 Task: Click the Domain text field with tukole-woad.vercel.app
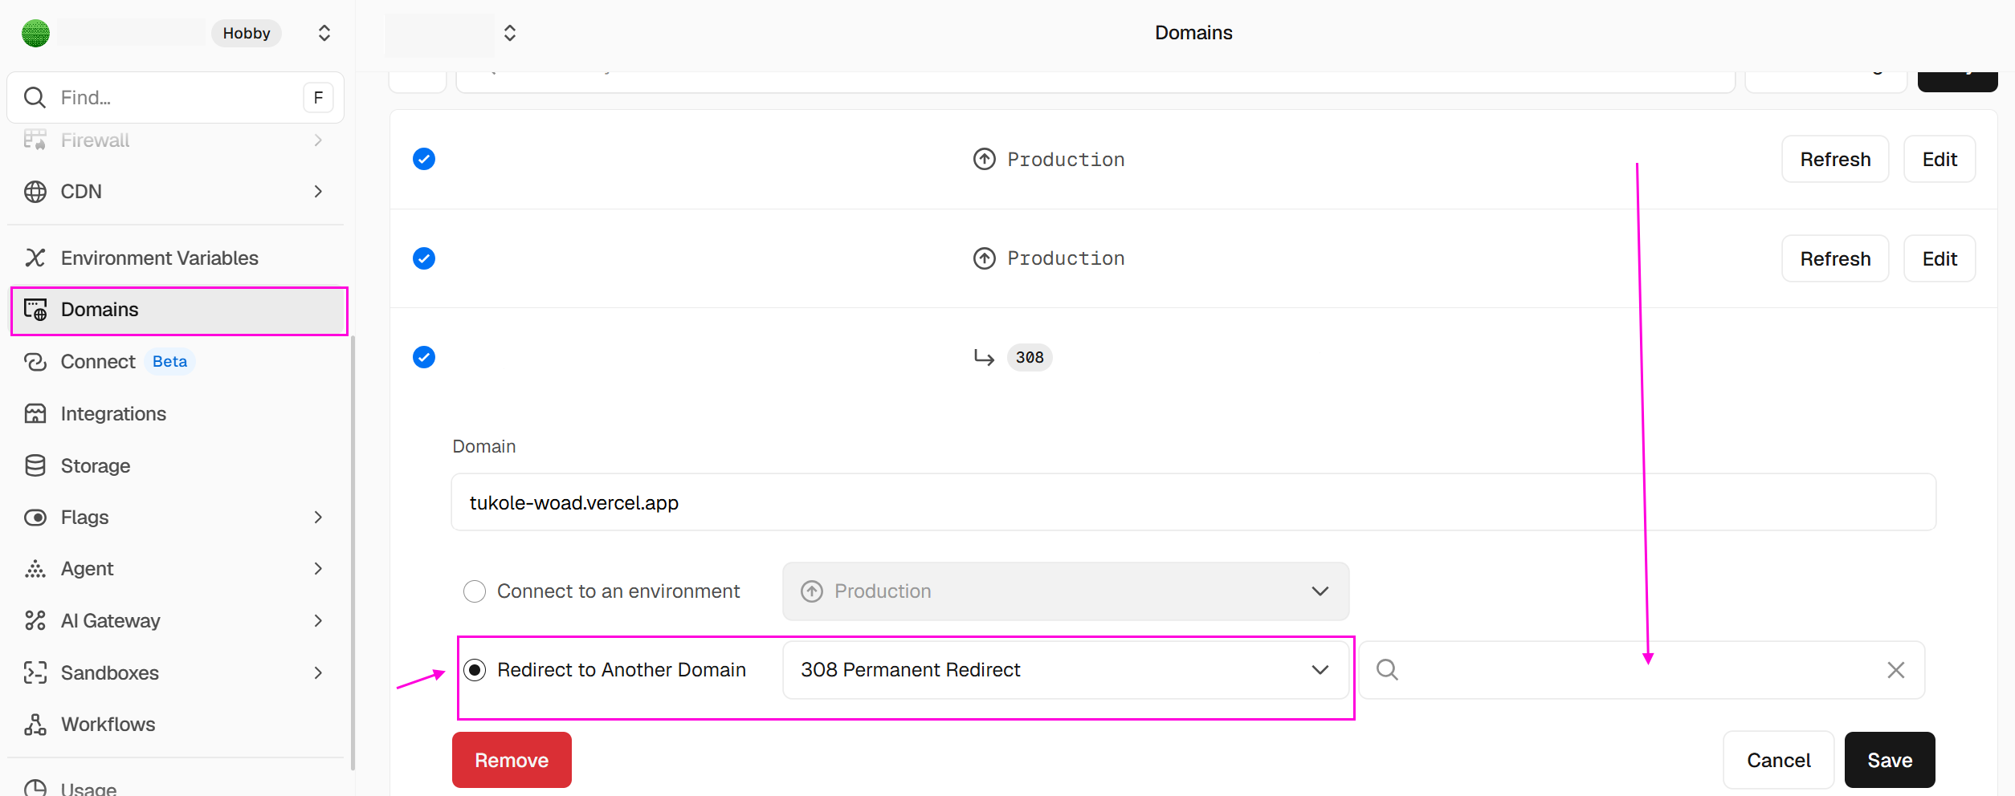1193,502
